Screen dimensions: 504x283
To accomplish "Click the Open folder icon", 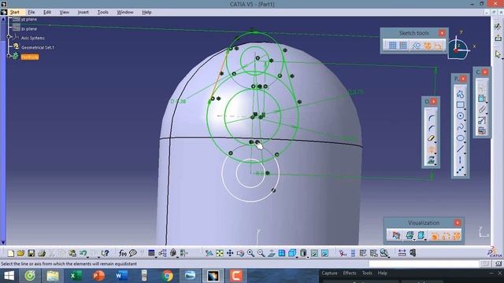I will (x=21, y=253).
